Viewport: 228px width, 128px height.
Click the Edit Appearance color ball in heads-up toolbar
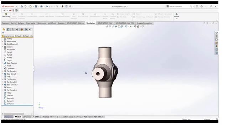(135, 27)
